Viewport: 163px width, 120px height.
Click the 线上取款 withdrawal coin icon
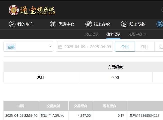click(124, 24)
